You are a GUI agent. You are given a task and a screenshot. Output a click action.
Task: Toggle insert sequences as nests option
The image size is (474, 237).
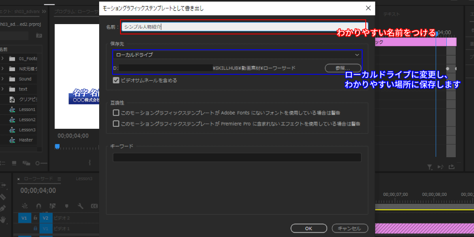click(x=25, y=206)
